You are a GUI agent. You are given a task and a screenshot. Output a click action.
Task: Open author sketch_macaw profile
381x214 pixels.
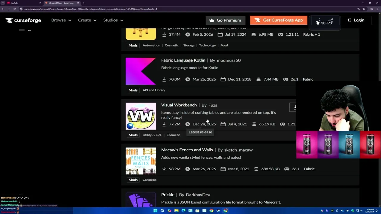(x=238, y=150)
